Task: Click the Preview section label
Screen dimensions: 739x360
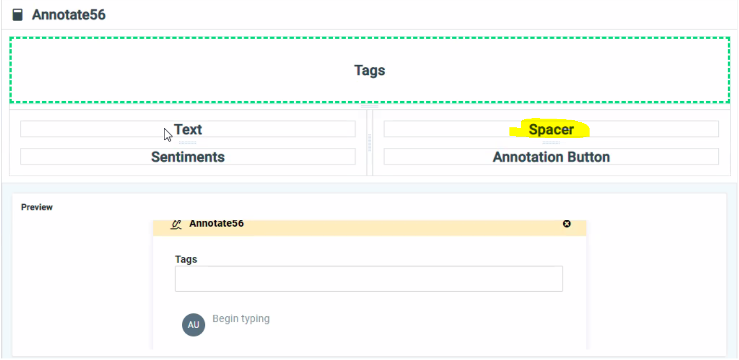Action: pos(37,207)
